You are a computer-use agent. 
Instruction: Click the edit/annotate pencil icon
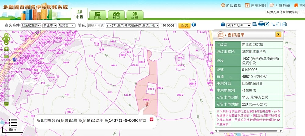click(x=267, y=24)
